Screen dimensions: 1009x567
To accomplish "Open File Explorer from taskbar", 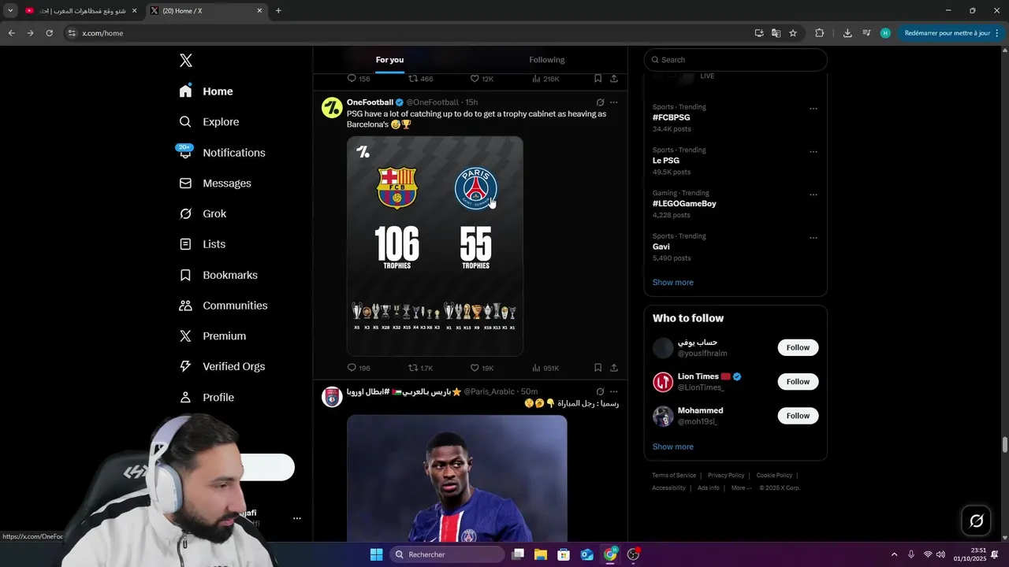I will click(x=541, y=554).
